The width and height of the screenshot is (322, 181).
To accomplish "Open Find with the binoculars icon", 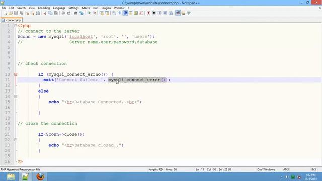I will click(x=76, y=13).
